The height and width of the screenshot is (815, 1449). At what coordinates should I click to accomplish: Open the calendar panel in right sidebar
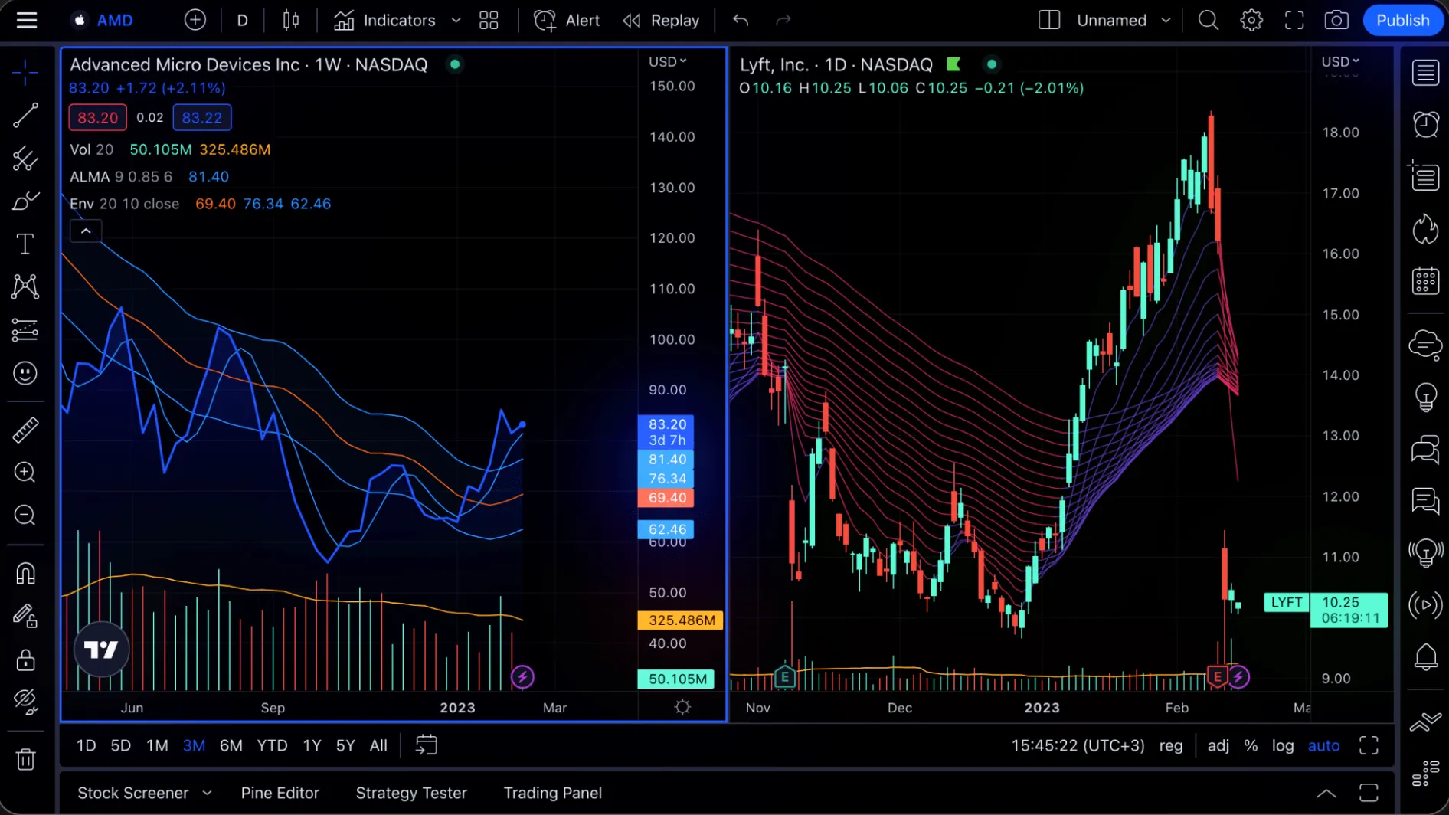pyautogui.click(x=1425, y=281)
